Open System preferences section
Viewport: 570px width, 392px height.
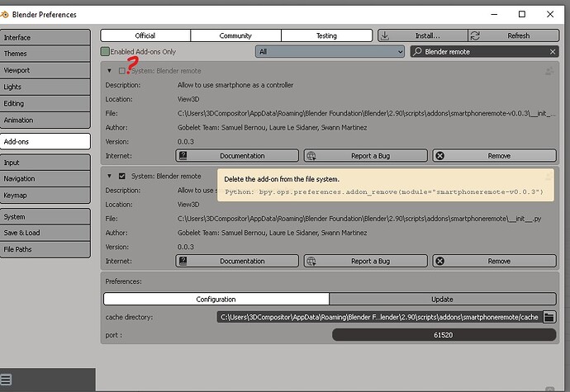(x=45, y=216)
